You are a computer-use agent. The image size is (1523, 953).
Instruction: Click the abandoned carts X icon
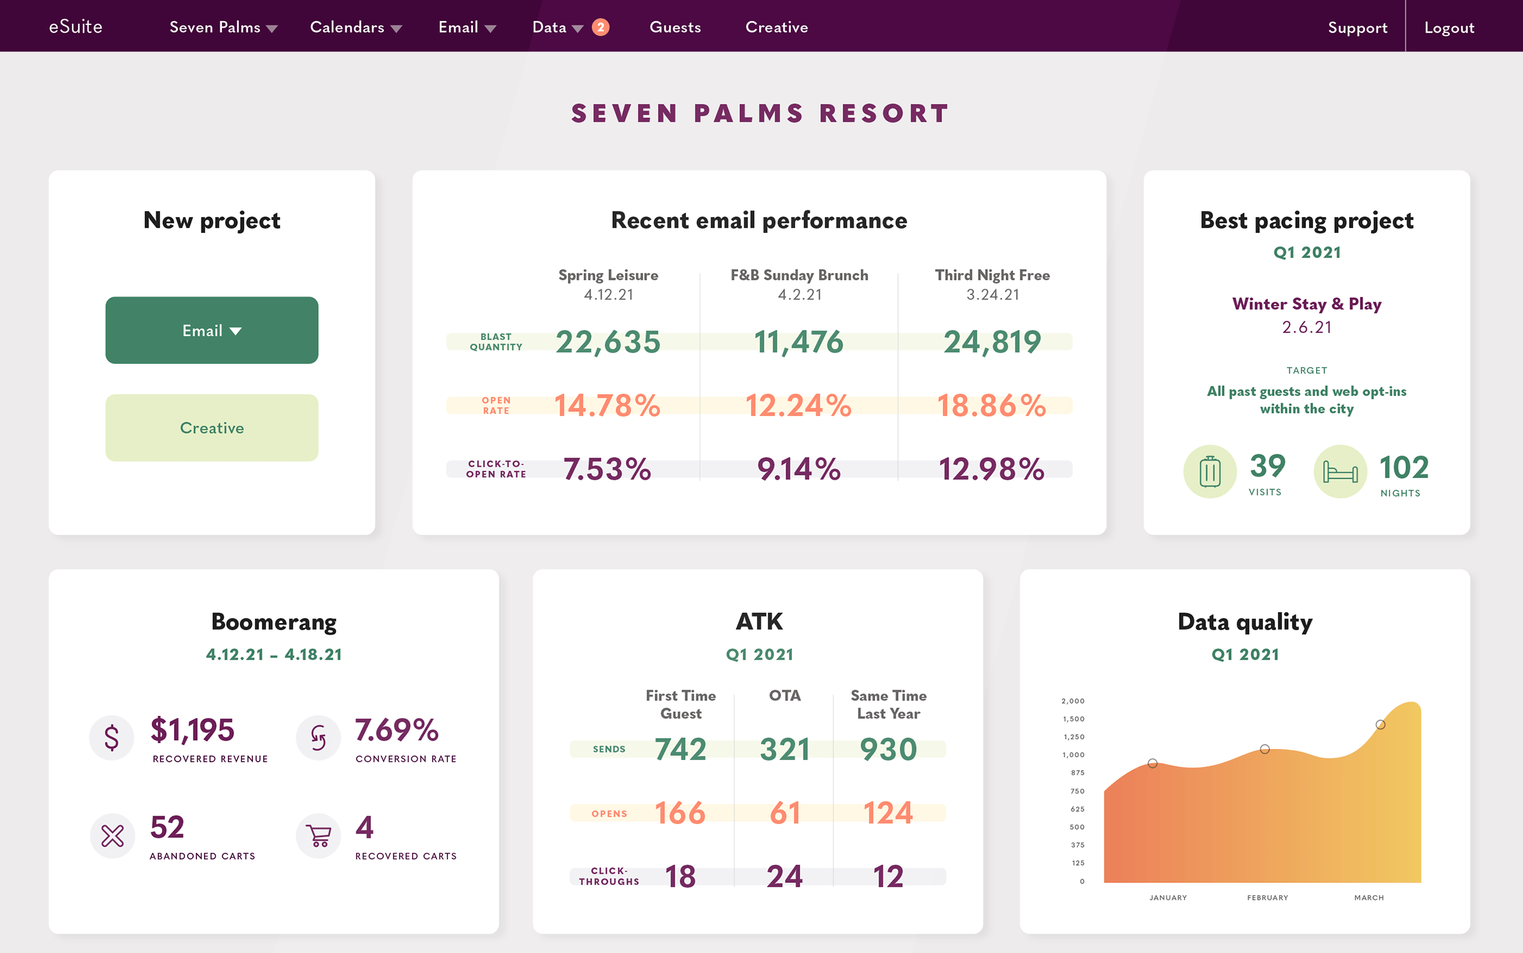[x=112, y=836]
